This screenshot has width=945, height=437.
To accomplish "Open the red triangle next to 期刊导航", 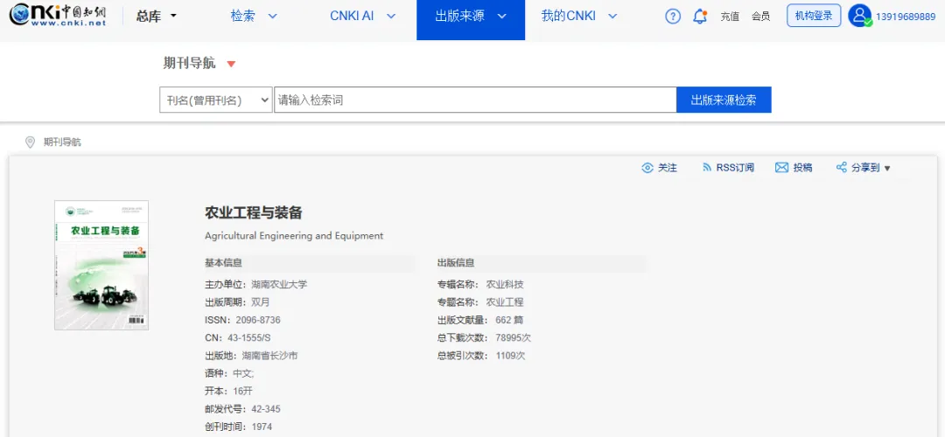I will (x=231, y=64).
